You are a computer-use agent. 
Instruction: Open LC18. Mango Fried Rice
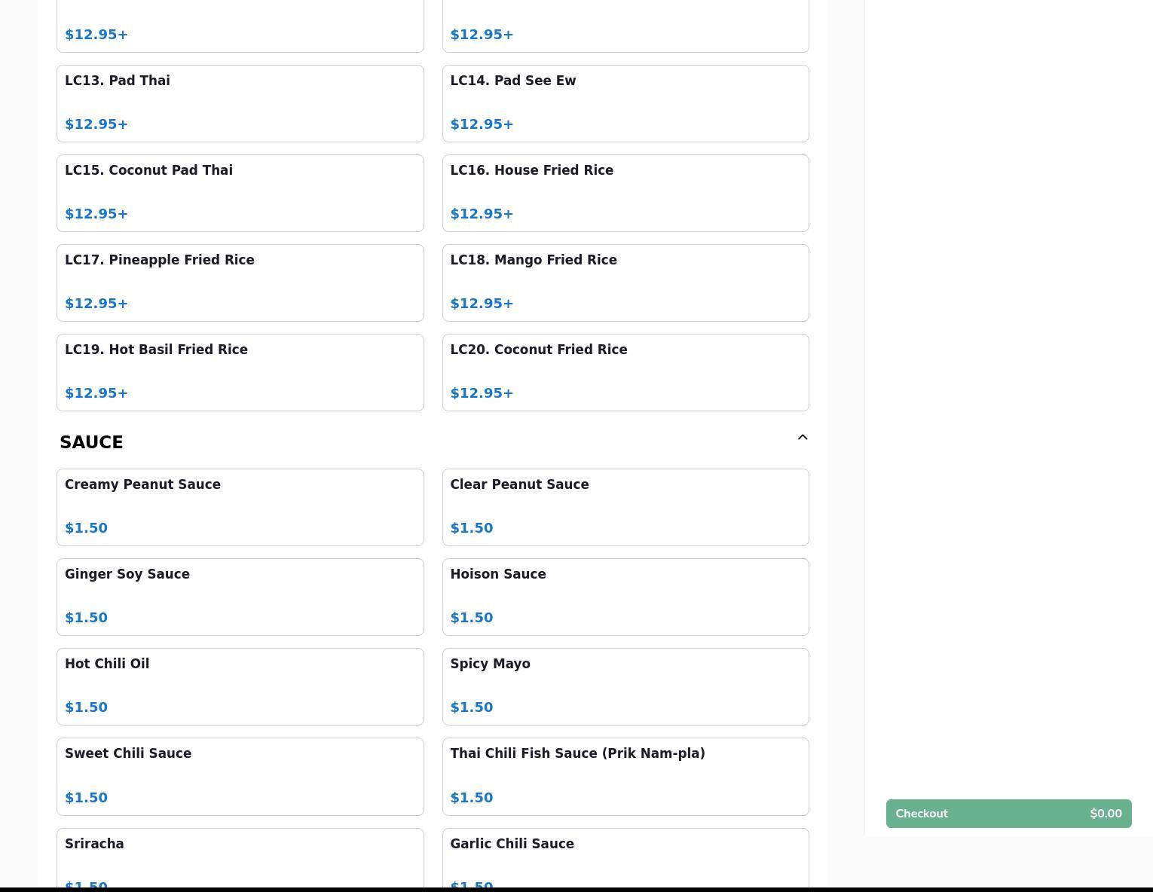625,283
